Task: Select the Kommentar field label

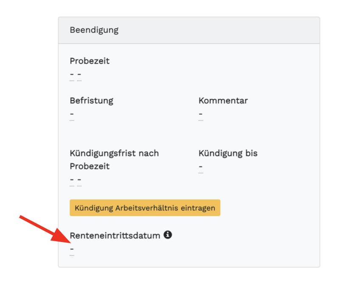Action: (x=223, y=101)
